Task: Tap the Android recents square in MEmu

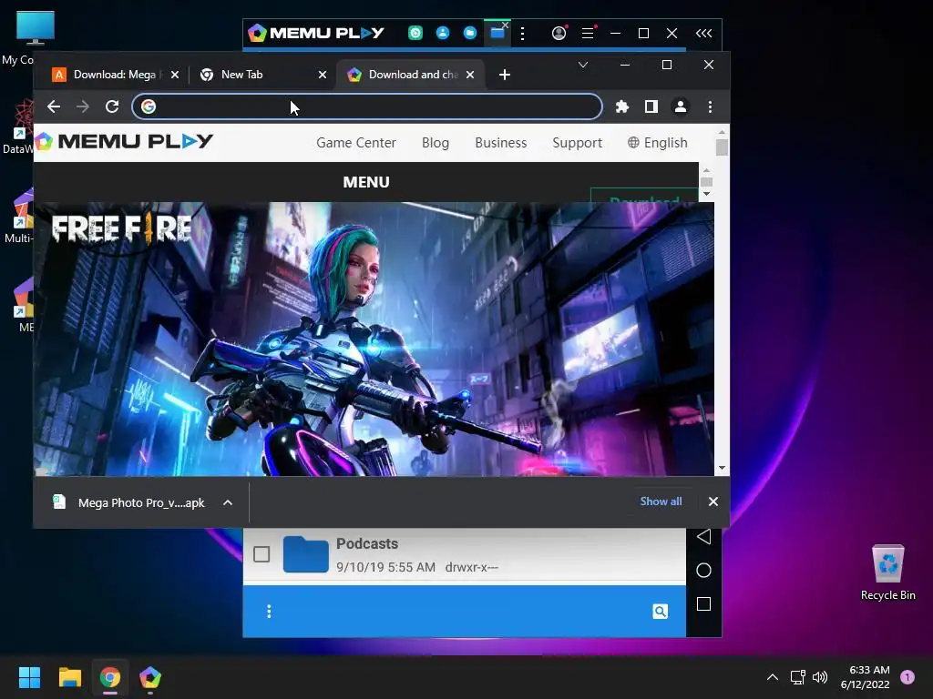Action: (x=704, y=604)
